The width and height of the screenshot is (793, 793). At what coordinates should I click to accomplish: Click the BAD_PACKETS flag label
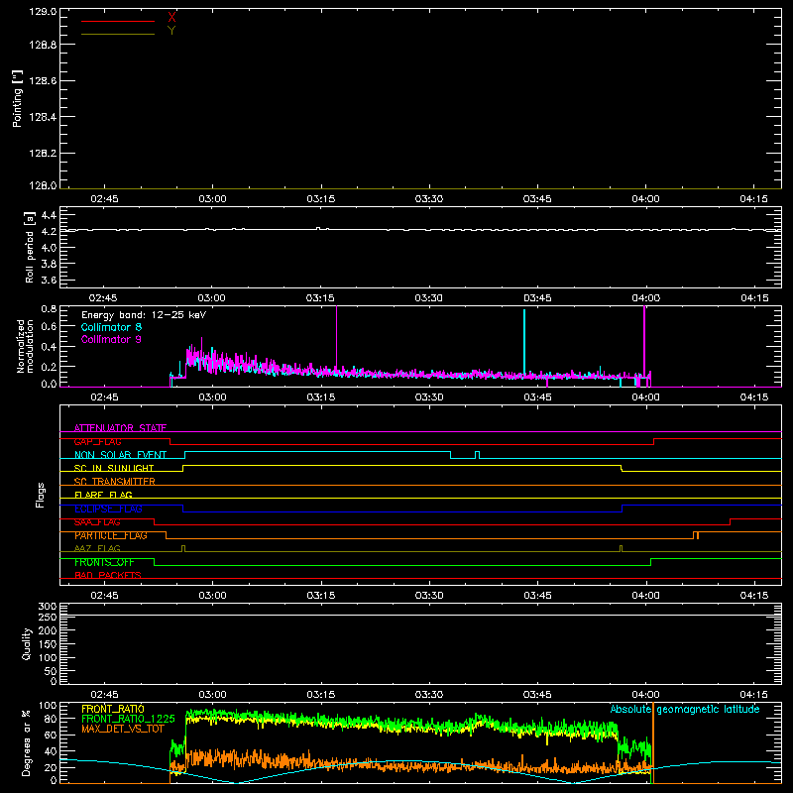108,575
